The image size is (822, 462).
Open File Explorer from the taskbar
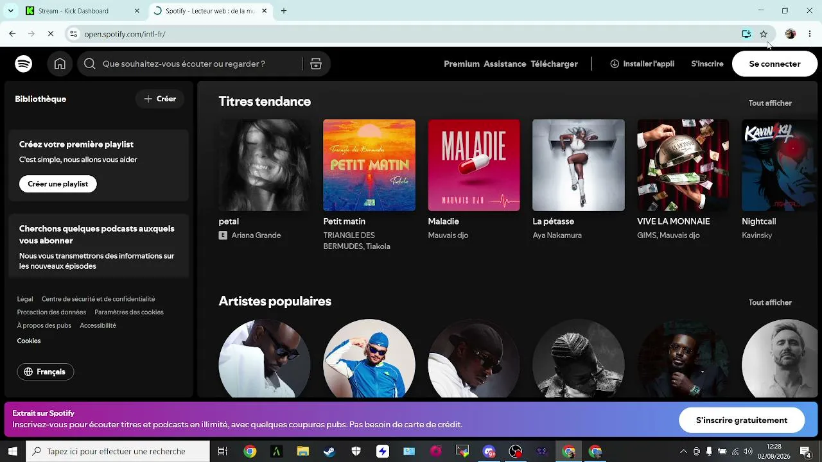click(x=302, y=451)
